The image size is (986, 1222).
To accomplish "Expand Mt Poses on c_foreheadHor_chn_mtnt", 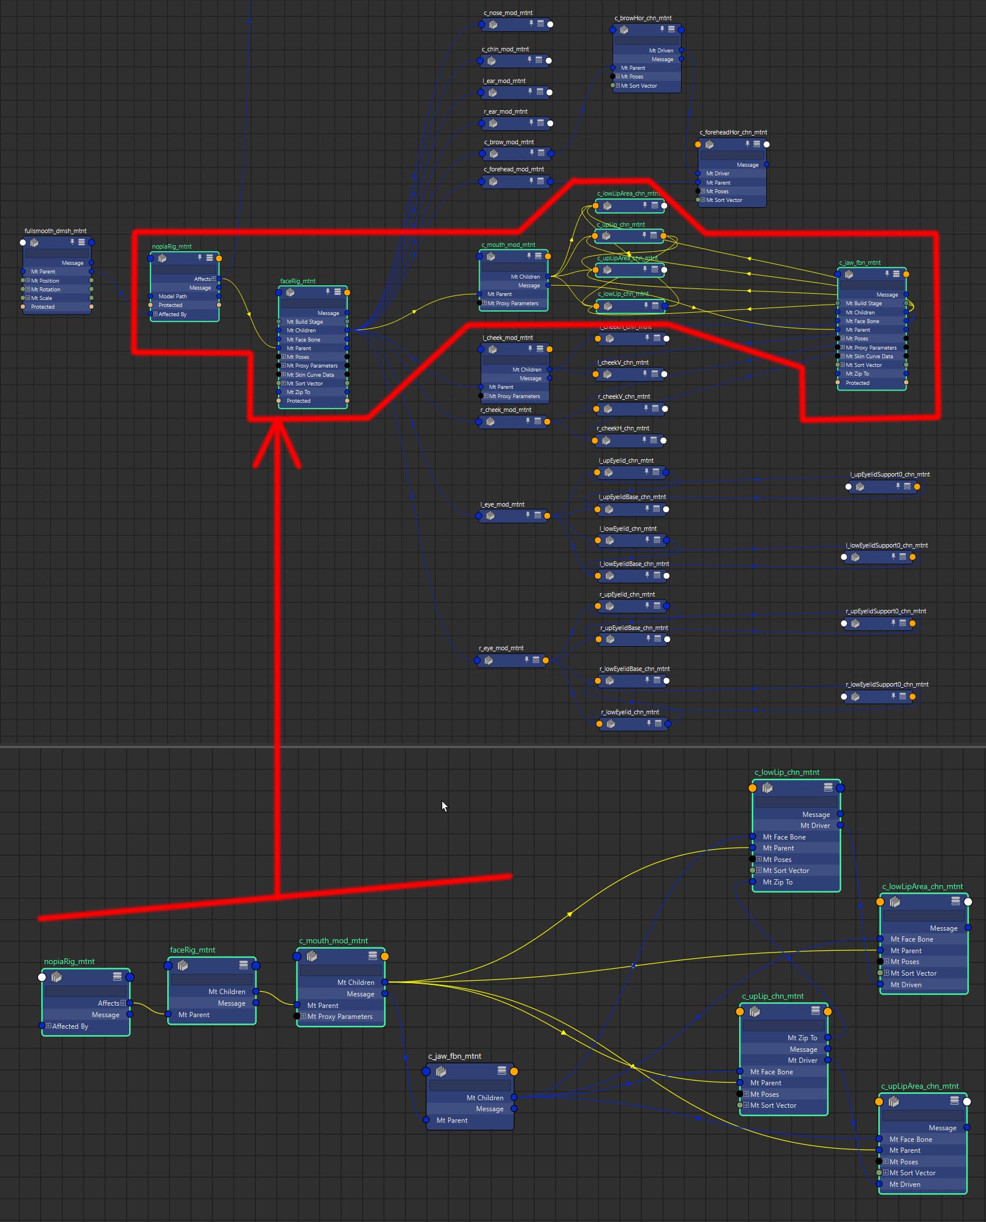I will [x=703, y=191].
